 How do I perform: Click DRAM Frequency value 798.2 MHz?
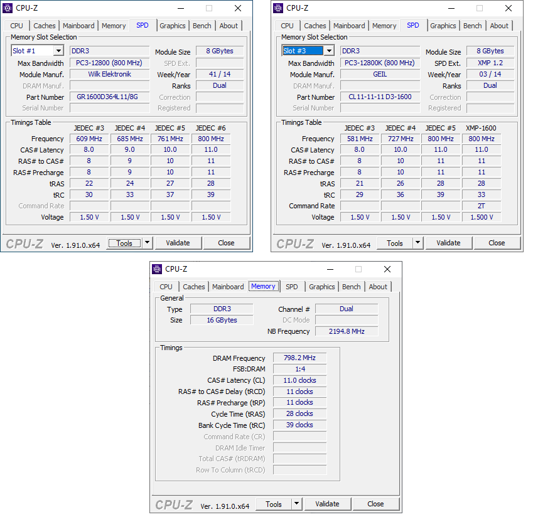pyautogui.click(x=300, y=358)
